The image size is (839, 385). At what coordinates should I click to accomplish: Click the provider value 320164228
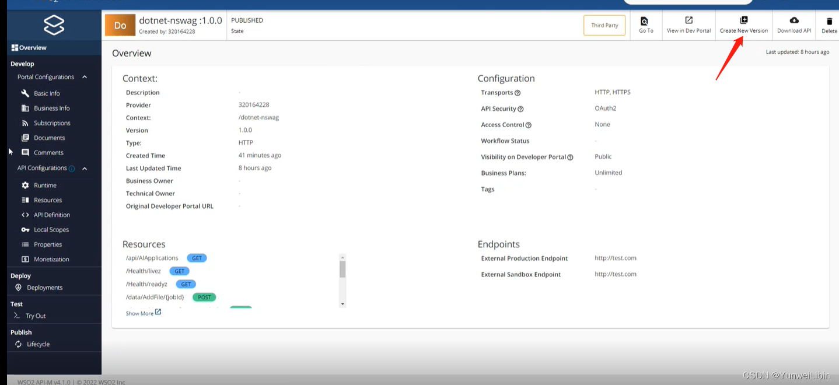254,105
